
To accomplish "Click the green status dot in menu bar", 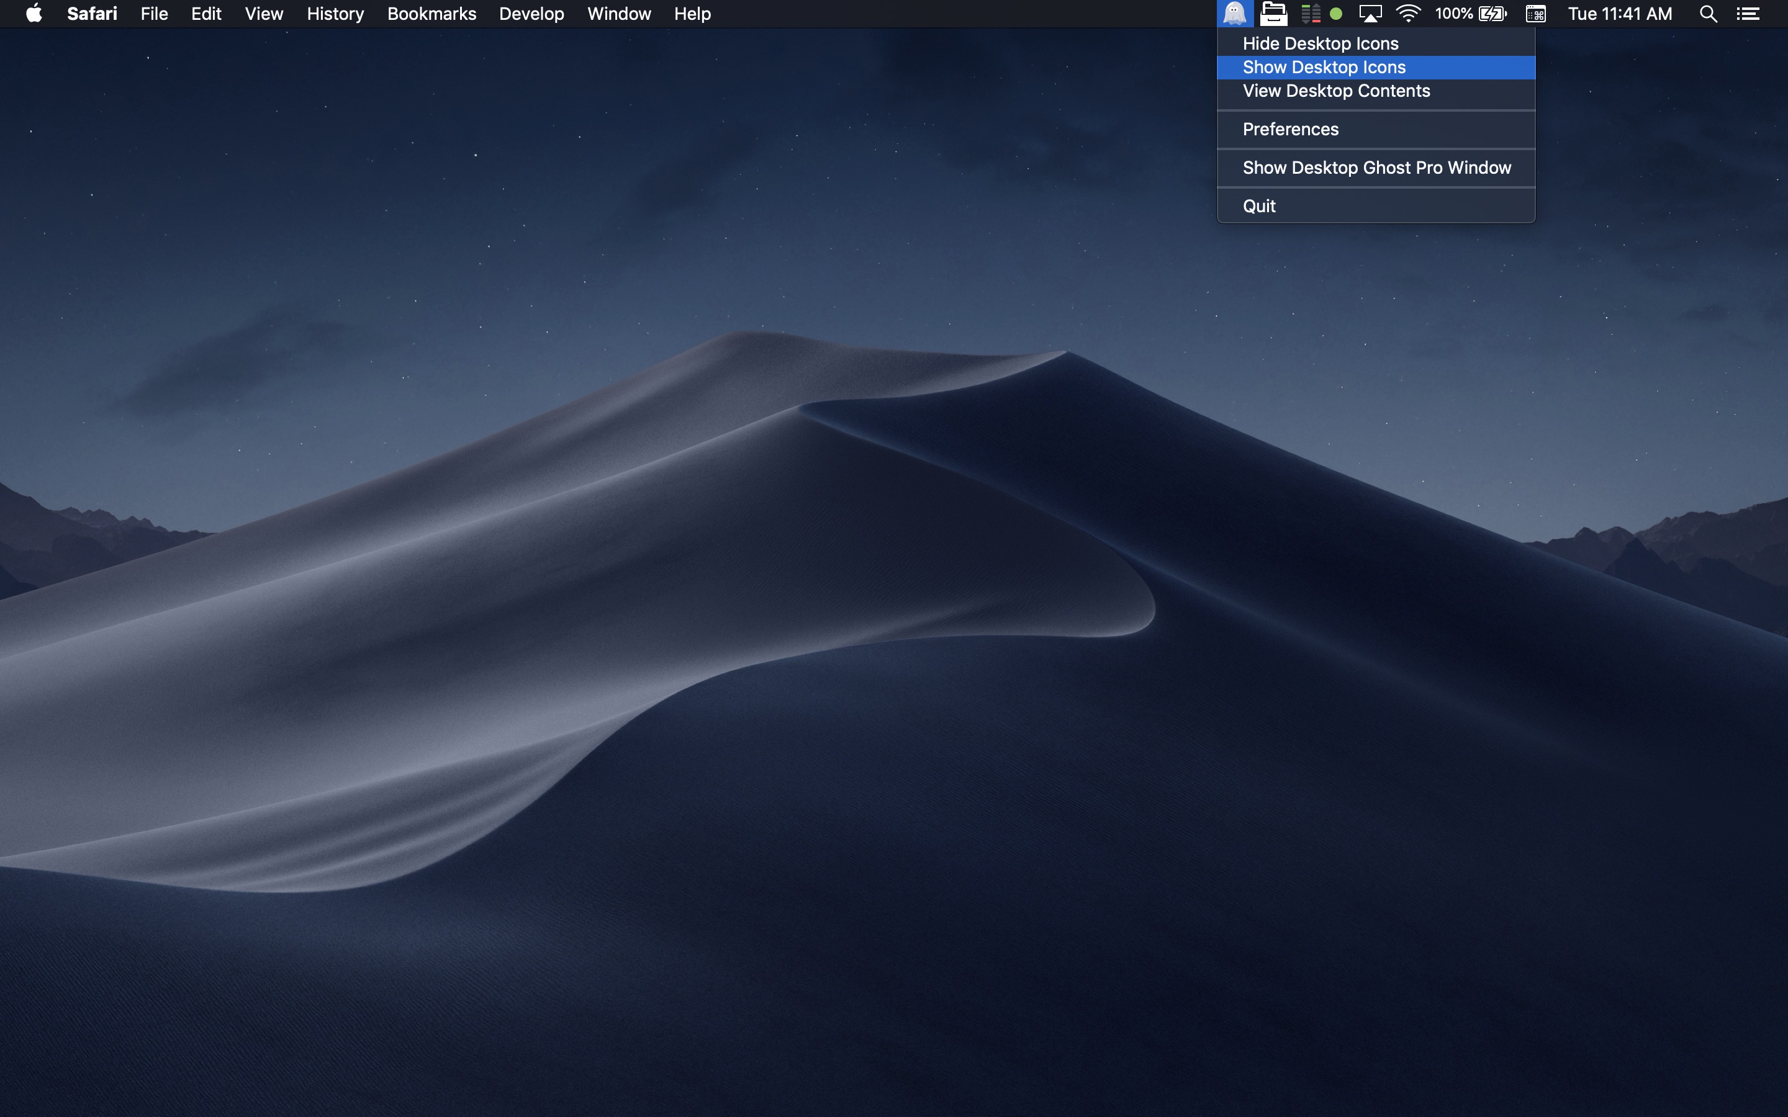I will coord(1337,13).
